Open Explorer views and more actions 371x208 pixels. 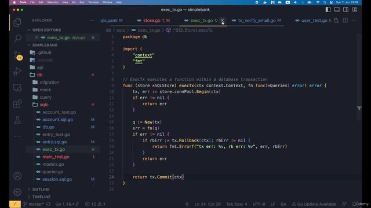click(92, 21)
